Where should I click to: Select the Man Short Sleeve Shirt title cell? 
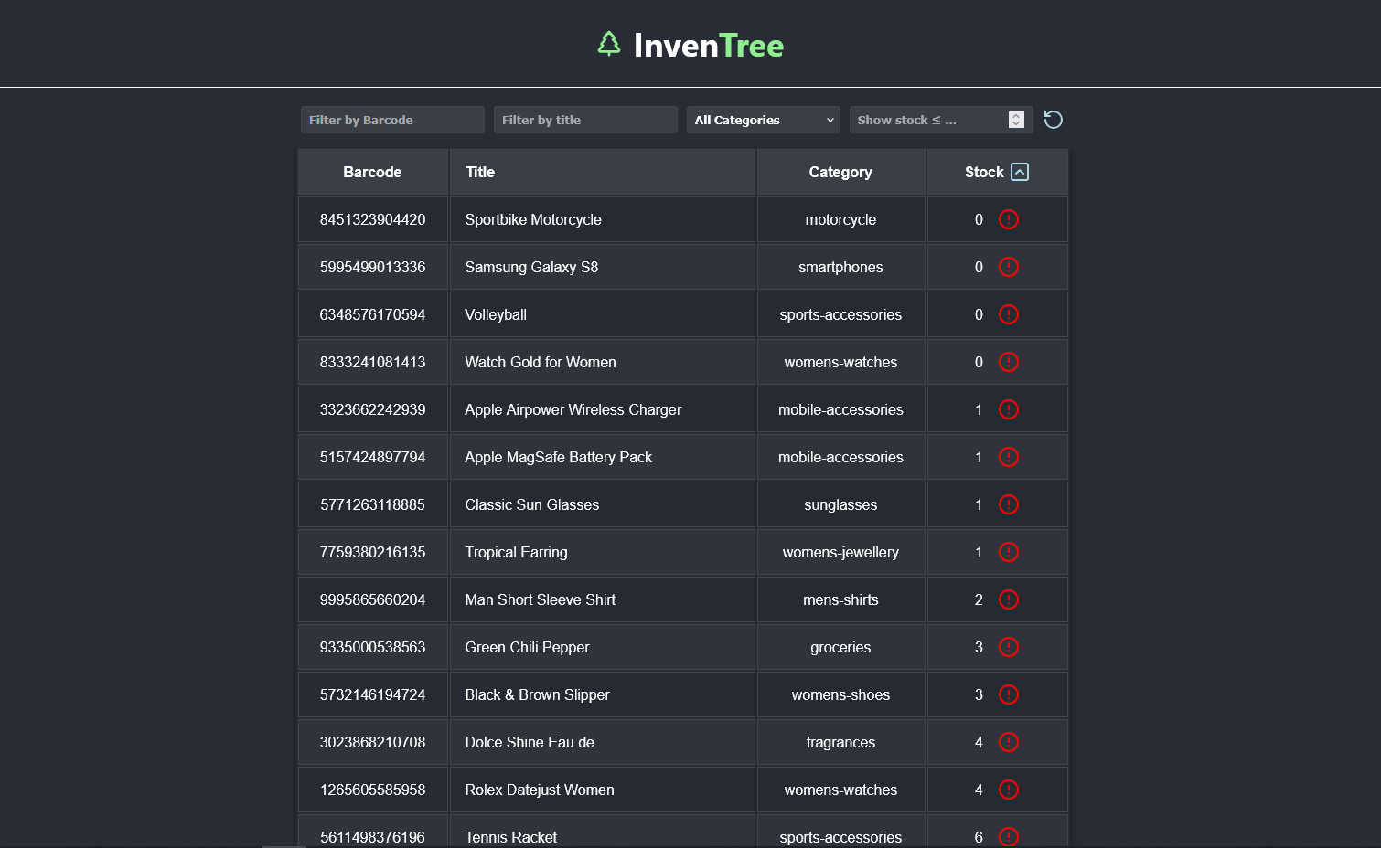[540, 599]
